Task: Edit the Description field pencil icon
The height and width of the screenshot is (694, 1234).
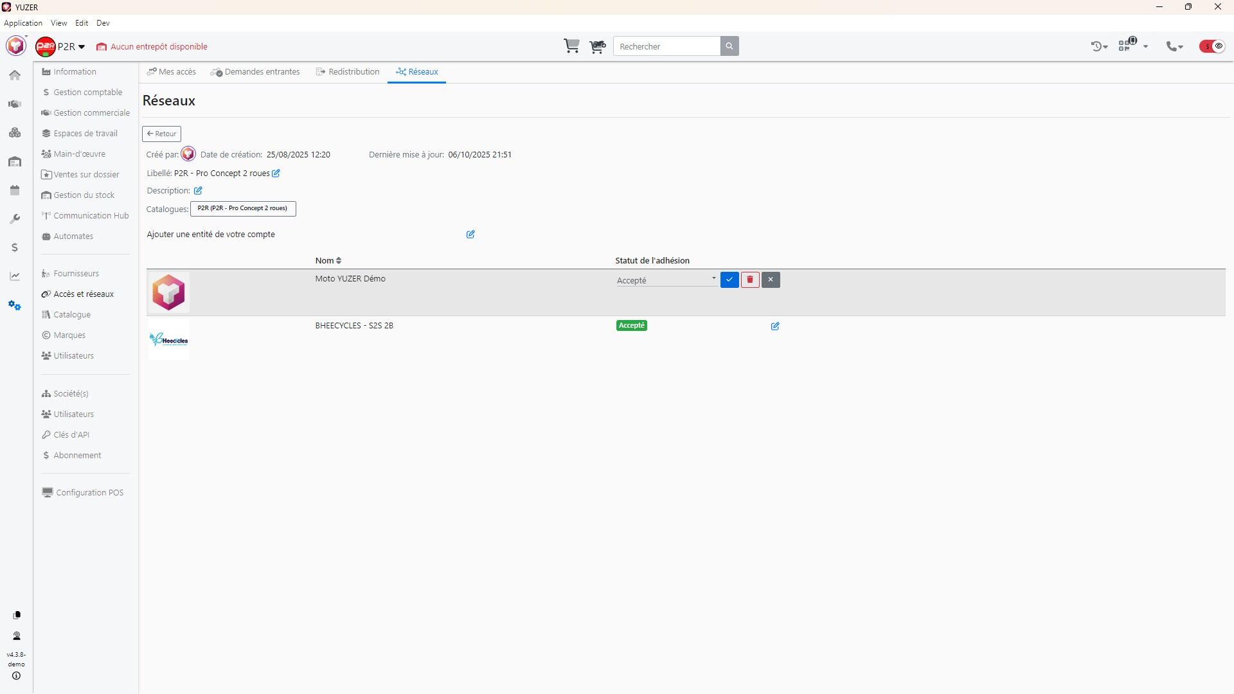Action: [198, 191]
